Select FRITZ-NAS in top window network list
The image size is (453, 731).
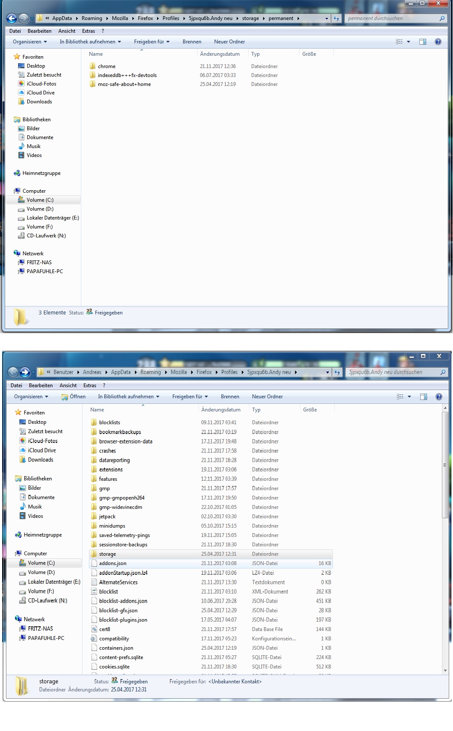(x=39, y=263)
